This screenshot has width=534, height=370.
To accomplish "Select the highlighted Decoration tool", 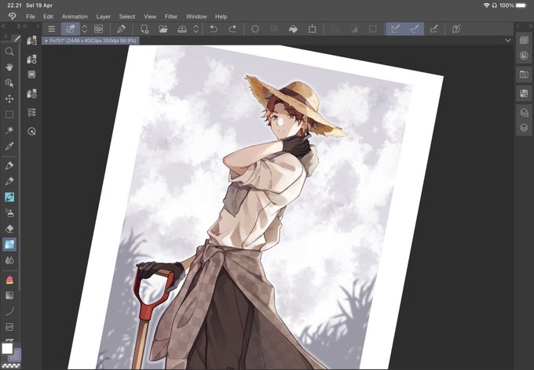I will pyautogui.click(x=9, y=244).
